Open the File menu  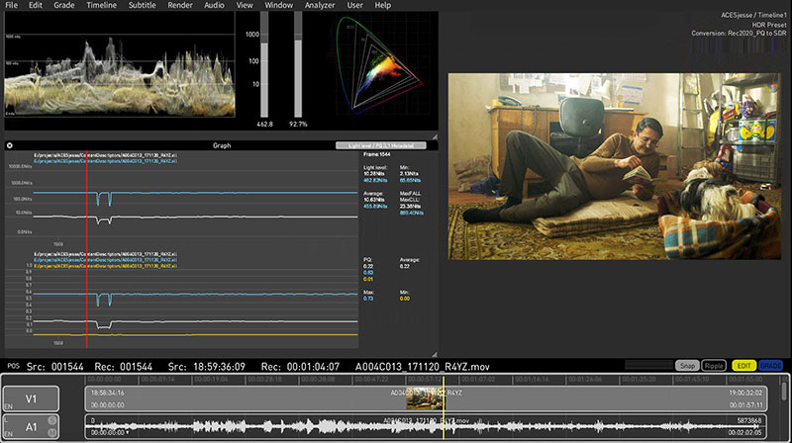(11, 5)
